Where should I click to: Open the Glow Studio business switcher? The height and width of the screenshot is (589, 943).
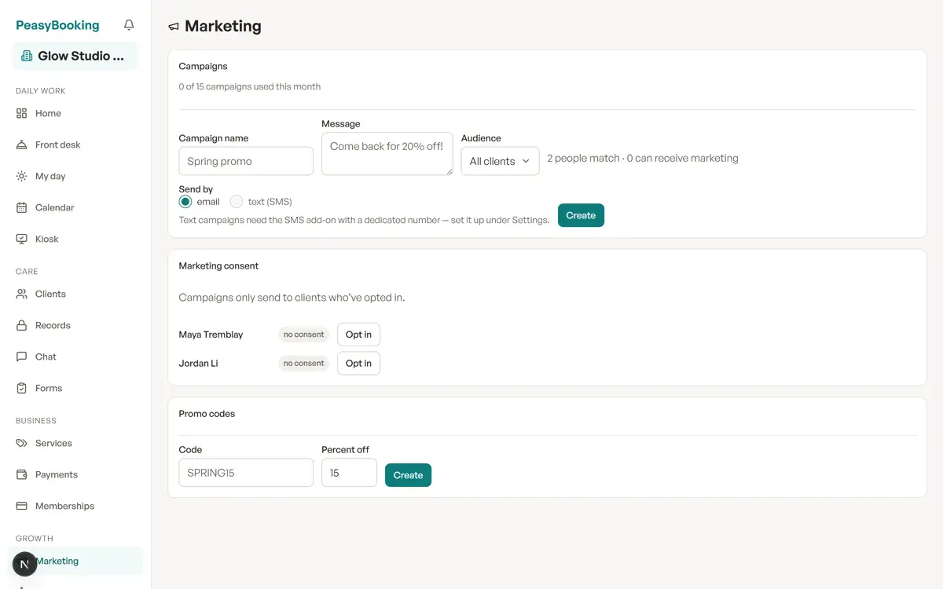point(75,57)
